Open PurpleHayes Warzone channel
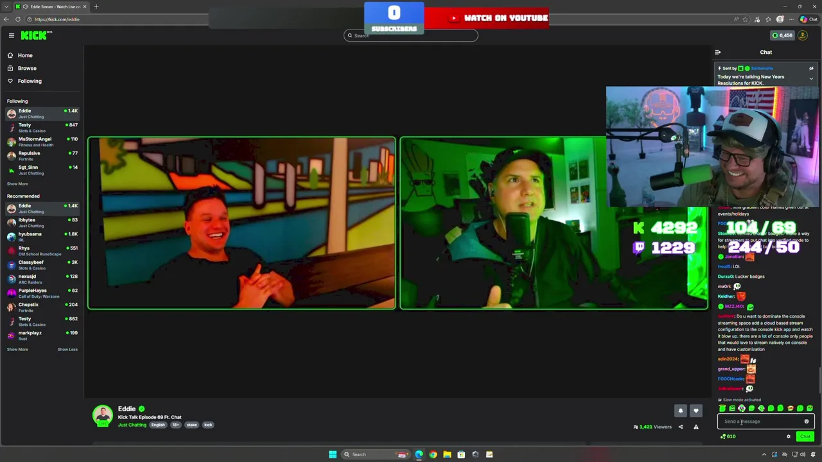The width and height of the screenshot is (822, 462). 42,293
